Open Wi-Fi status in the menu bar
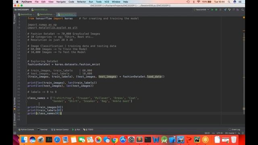Screen dimensions: 258x145 point(198,2)
